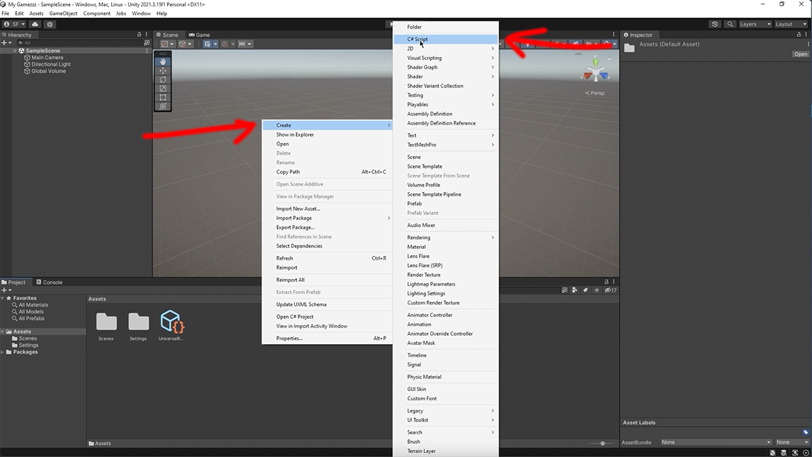Open the Layout dropdown

[x=792, y=24]
